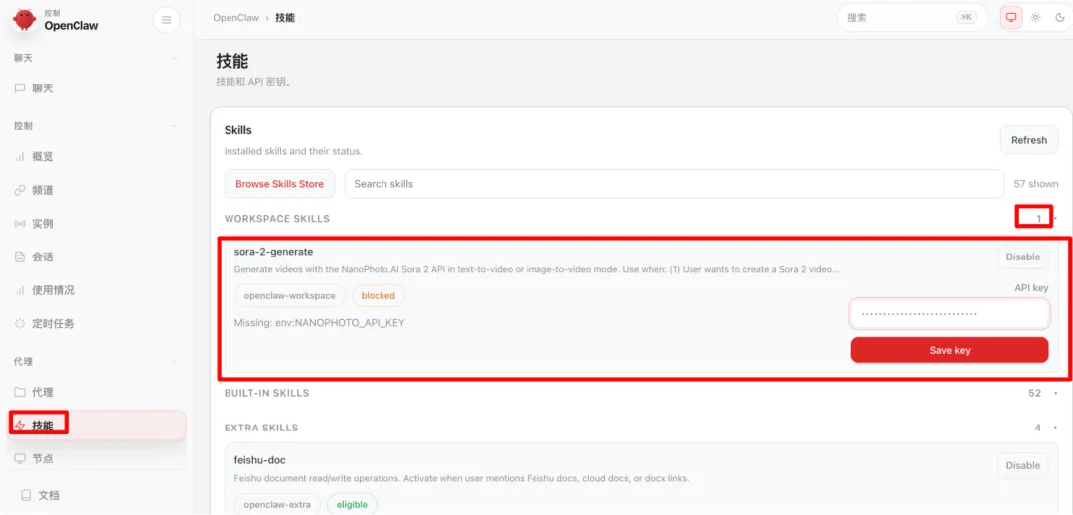Collapse WORKSPACE SKILLS section
Screen dimensions: 1073x515
pos(640,219)
